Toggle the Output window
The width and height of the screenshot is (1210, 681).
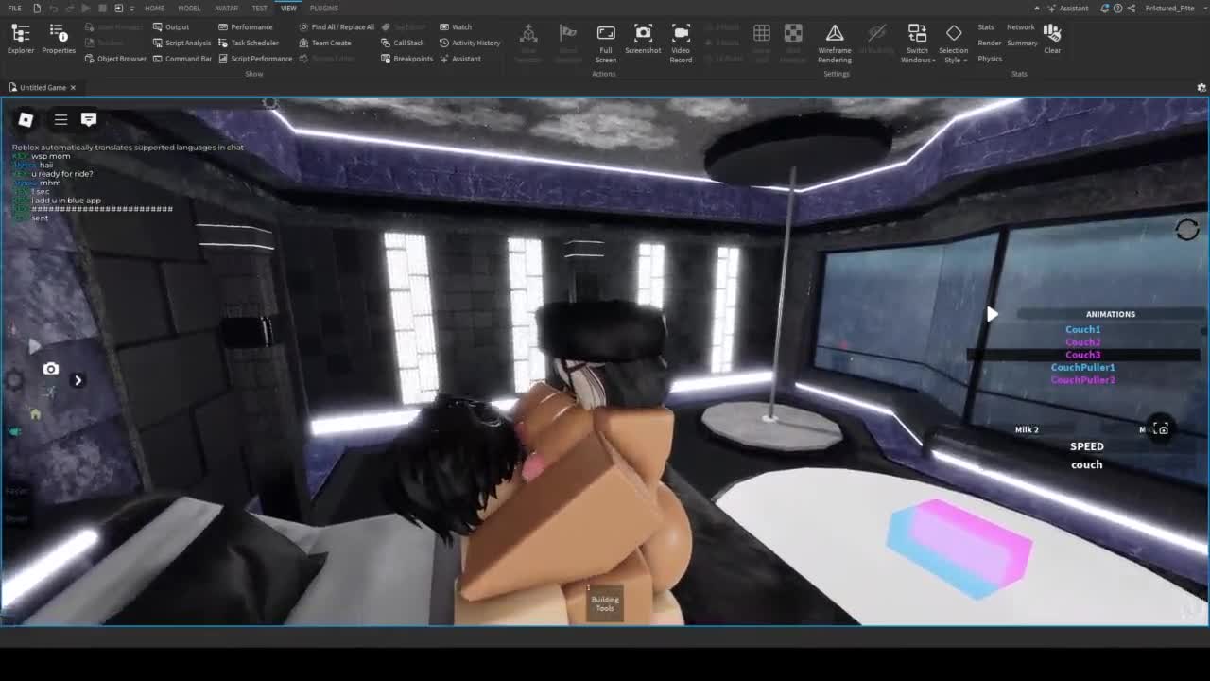tap(171, 26)
